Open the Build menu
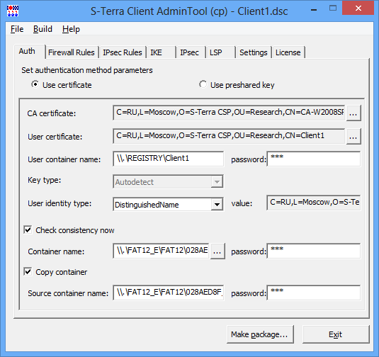 (x=43, y=29)
